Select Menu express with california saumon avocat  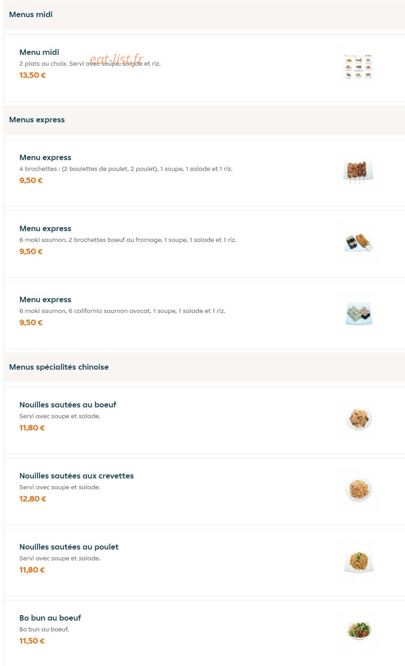[204, 315]
